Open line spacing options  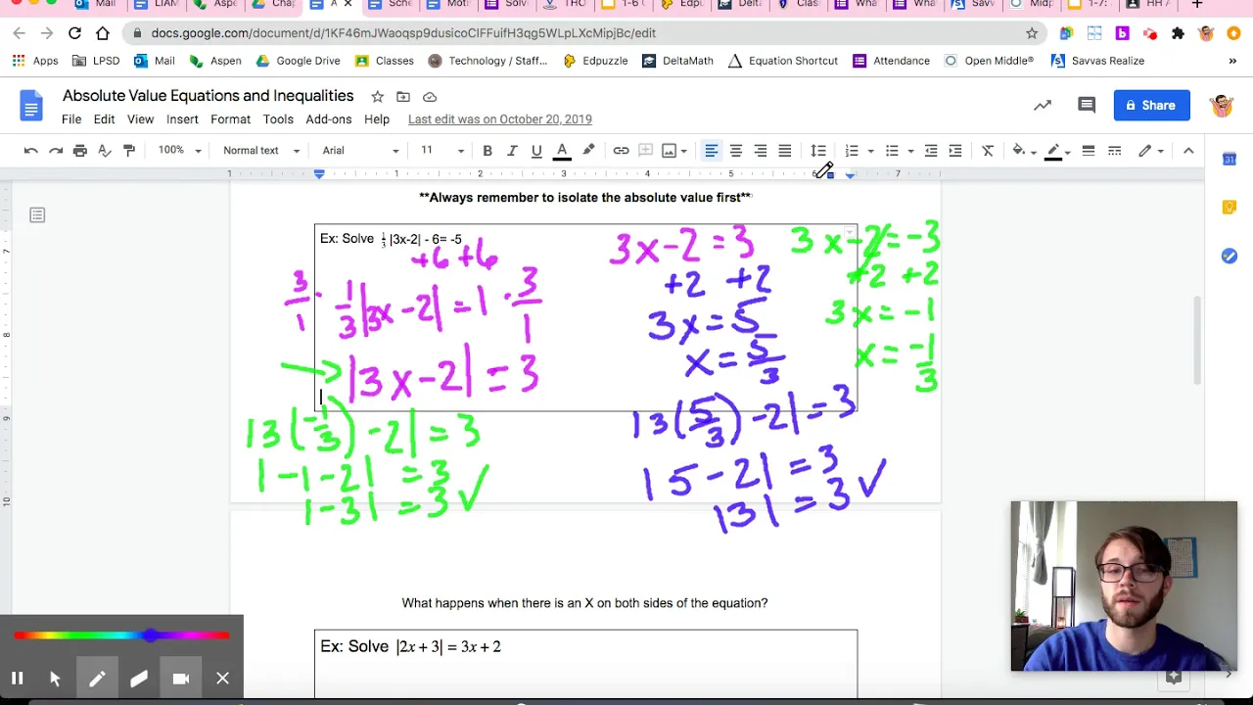click(818, 151)
